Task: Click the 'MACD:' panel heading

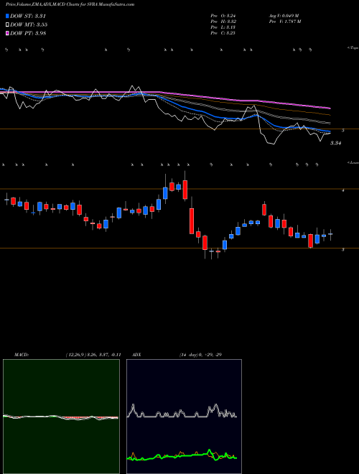Action: coord(21,355)
